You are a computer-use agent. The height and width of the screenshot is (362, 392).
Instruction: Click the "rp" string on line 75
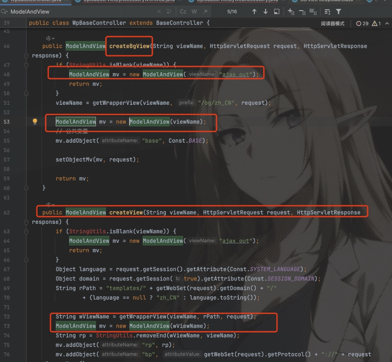point(148,345)
